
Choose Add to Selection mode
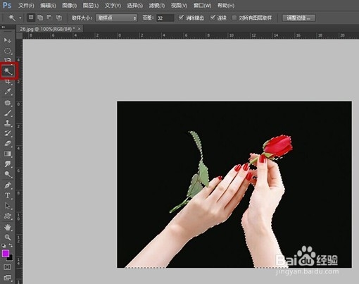pyautogui.click(x=40, y=18)
